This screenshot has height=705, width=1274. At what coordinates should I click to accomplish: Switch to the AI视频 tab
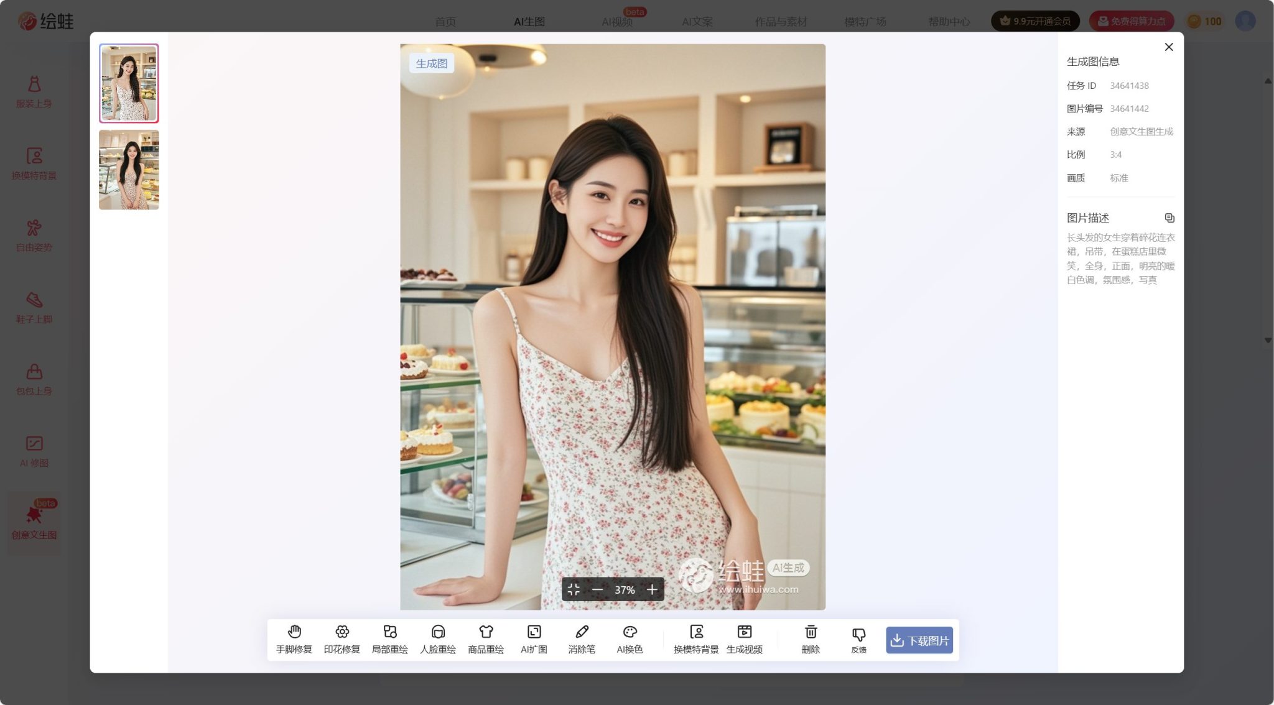617,22
